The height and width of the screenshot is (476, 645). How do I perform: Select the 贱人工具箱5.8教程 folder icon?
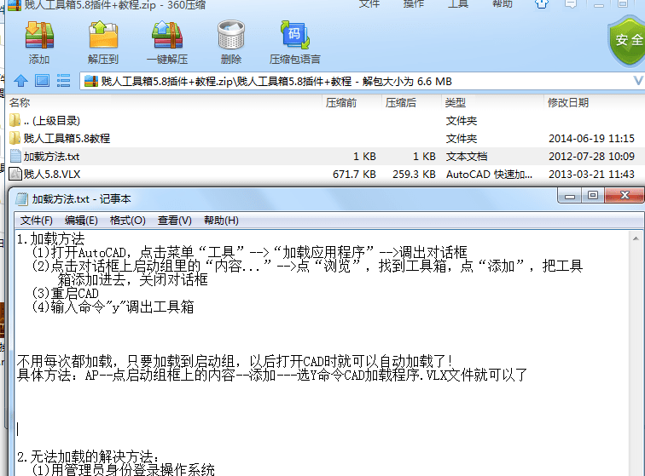pyautogui.click(x=15, y=138)
